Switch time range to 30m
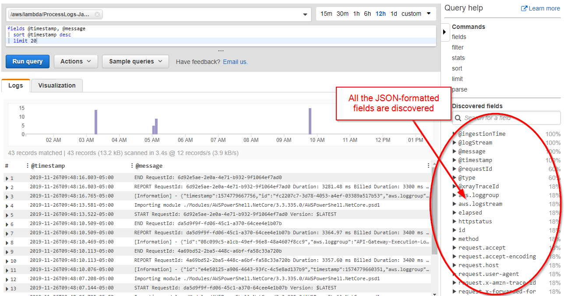This screenshot has width=564, height=296. [x=342, y=14]
